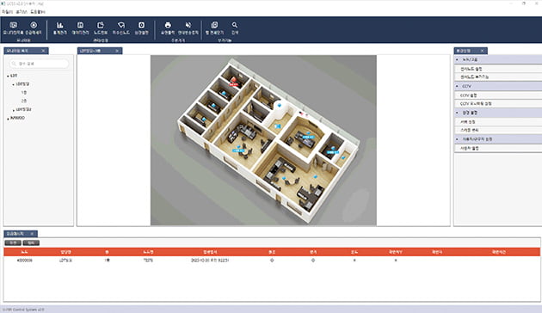Open the monitoring list icon at toolbar start
Screen dimensions: 542x313
13,25
